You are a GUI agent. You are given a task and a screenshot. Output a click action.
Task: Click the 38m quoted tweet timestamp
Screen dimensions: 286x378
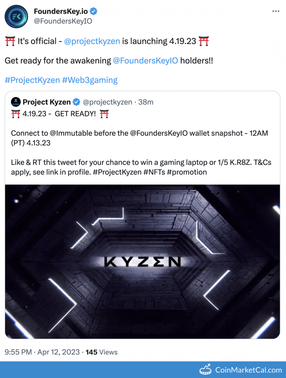coord(146,102)
